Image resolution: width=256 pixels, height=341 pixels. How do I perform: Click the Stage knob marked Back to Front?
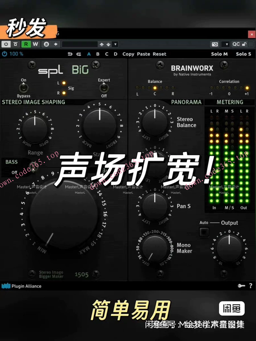point(100,125)
